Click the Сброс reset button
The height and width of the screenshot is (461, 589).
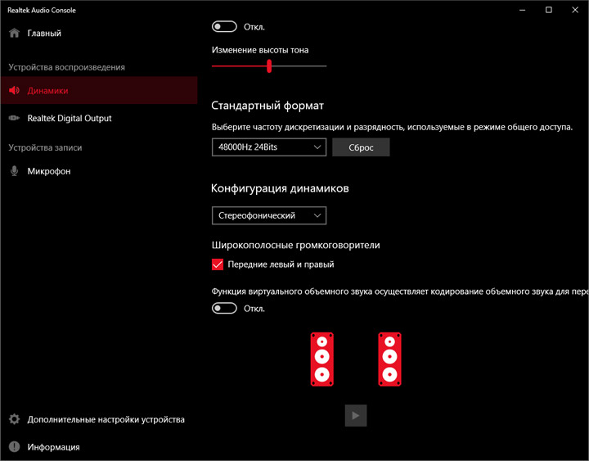pyautogui.click(x=361, y=147)
